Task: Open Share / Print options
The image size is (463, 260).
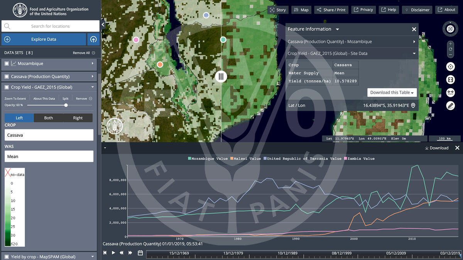Action: 331,10
